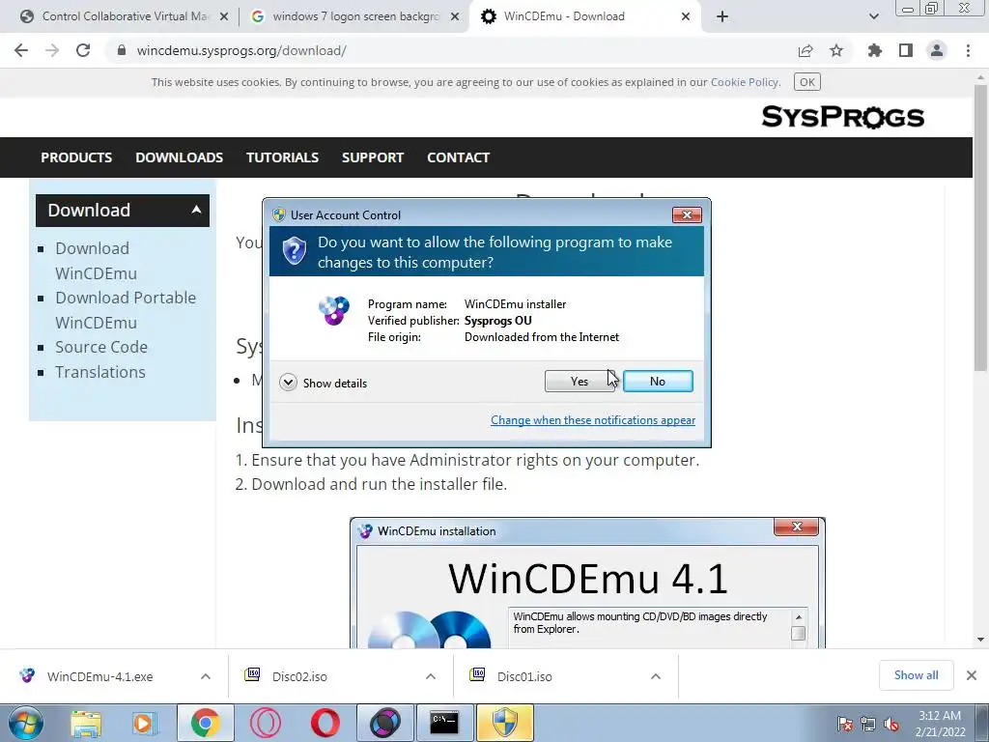Open the tab search chevron

click(x=873, y=16)
